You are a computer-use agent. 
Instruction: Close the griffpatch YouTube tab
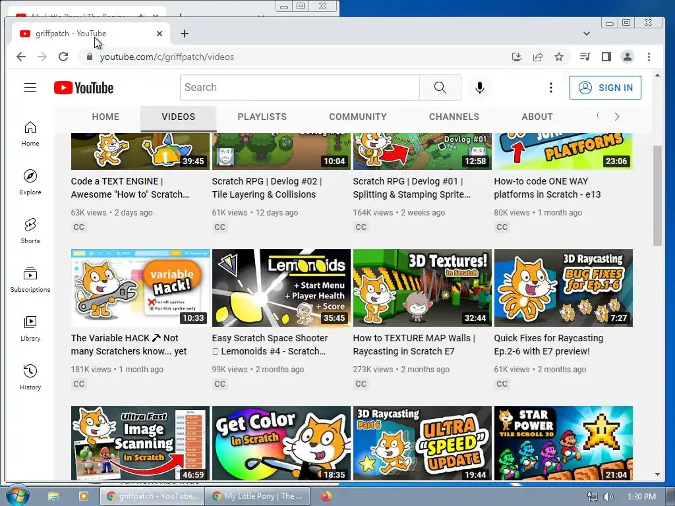point(160,34)
